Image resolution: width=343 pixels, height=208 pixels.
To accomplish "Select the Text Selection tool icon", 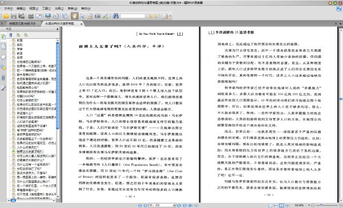I will tap(90, 16).
